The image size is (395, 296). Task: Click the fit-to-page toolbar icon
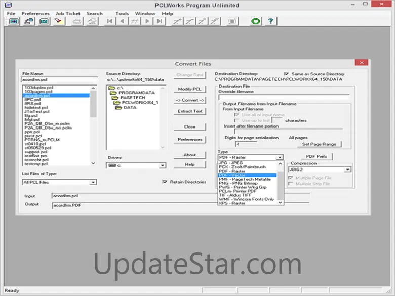coord(232,21)
